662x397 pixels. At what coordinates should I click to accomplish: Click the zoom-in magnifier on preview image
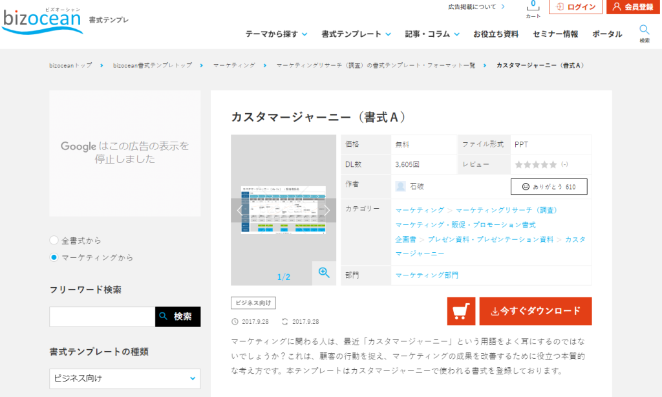[324, 273]
